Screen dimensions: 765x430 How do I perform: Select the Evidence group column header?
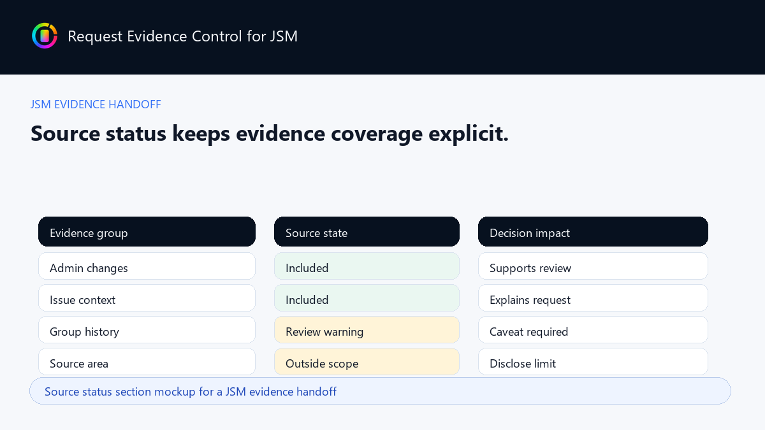[x=147, y=232]
